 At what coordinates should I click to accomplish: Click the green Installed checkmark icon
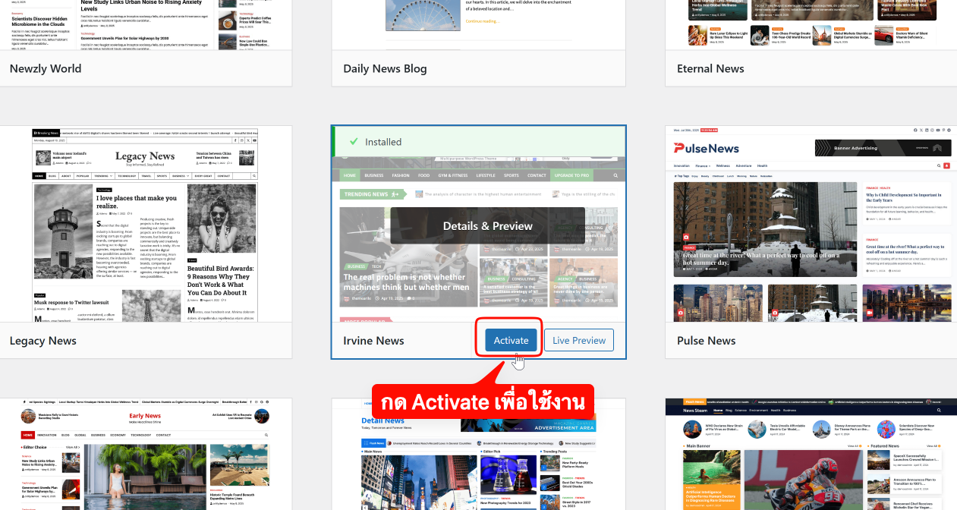[x=353, y=142]
